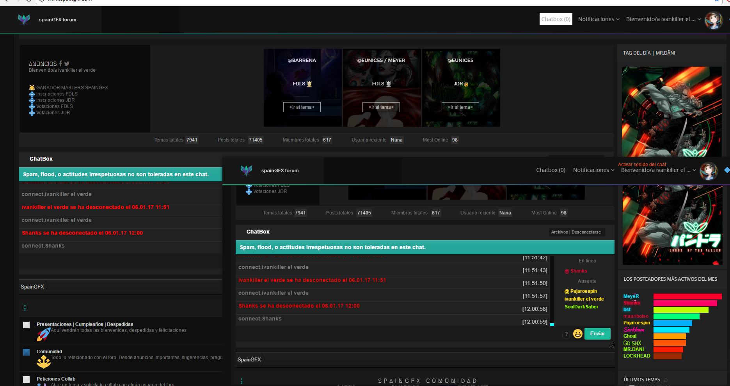The height and width of the screenshot is (386, 730).
Task: Click the spainGFX forum title in the top header
Action: [x=58, y=19]
